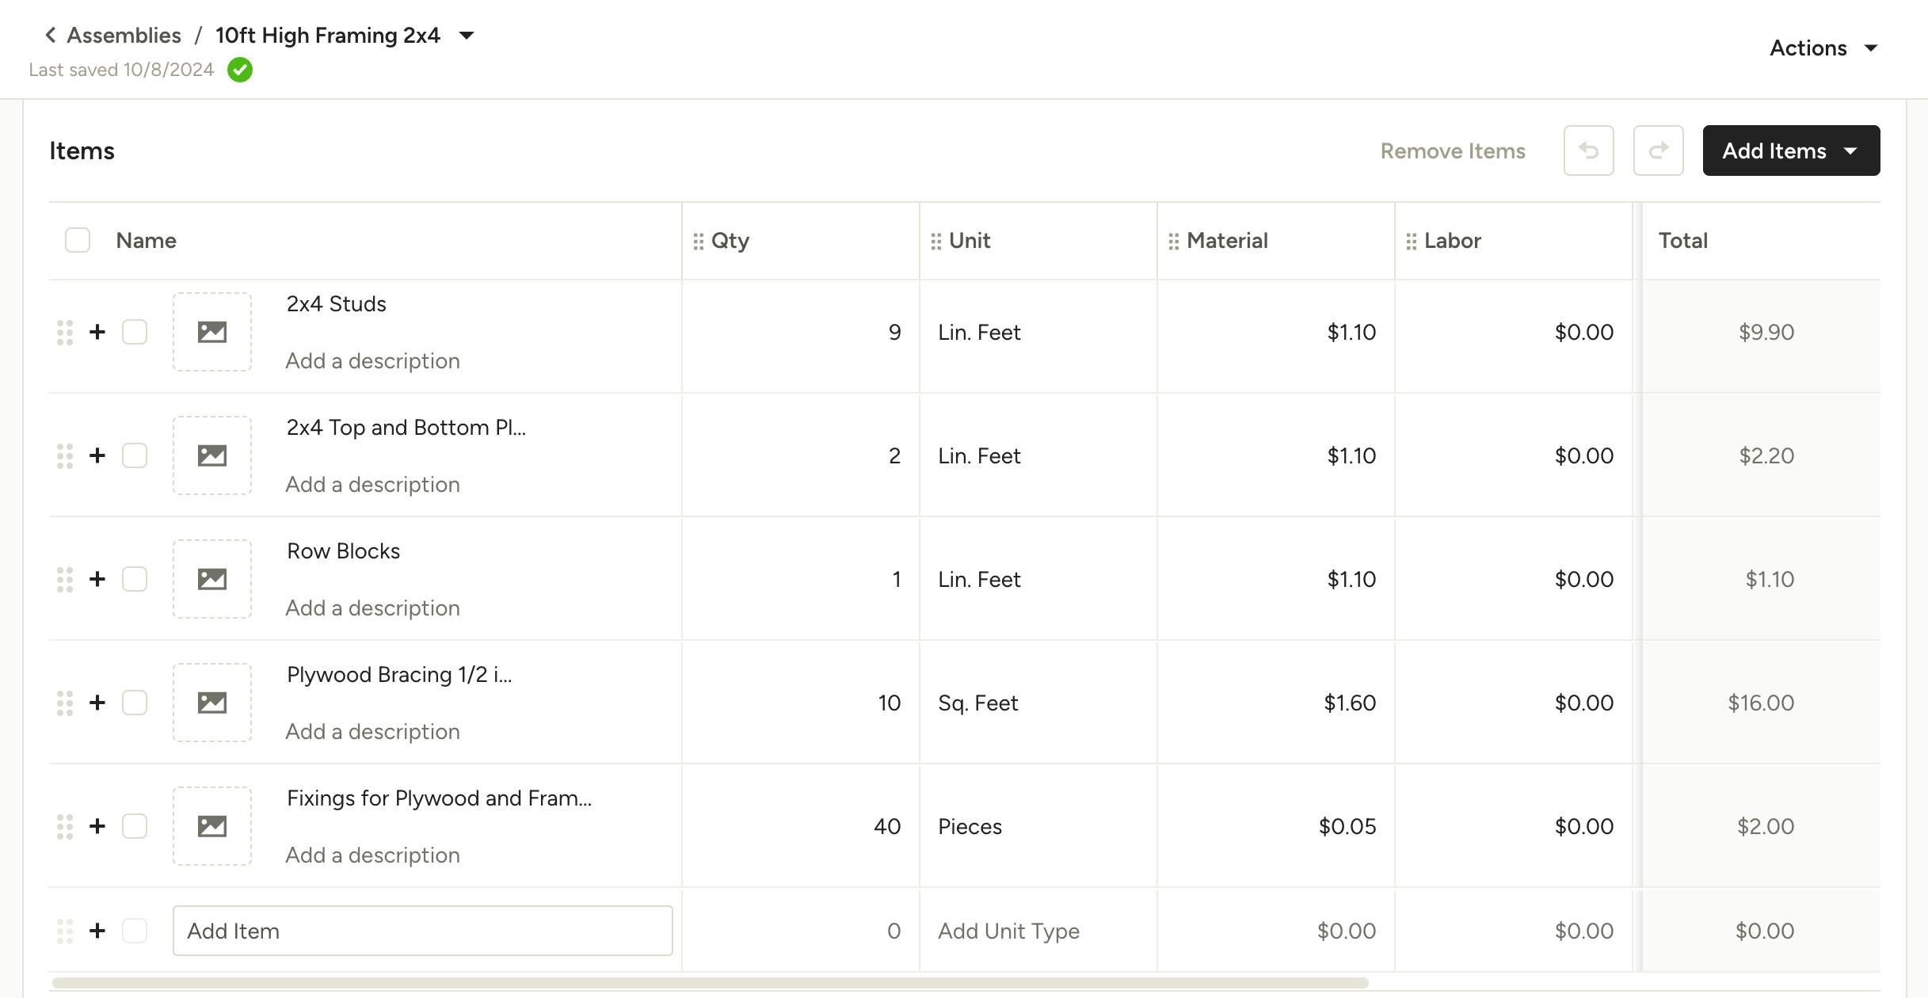
Task: Click plus icon on 2x4 Top and Bottom row
Action: 97,455
